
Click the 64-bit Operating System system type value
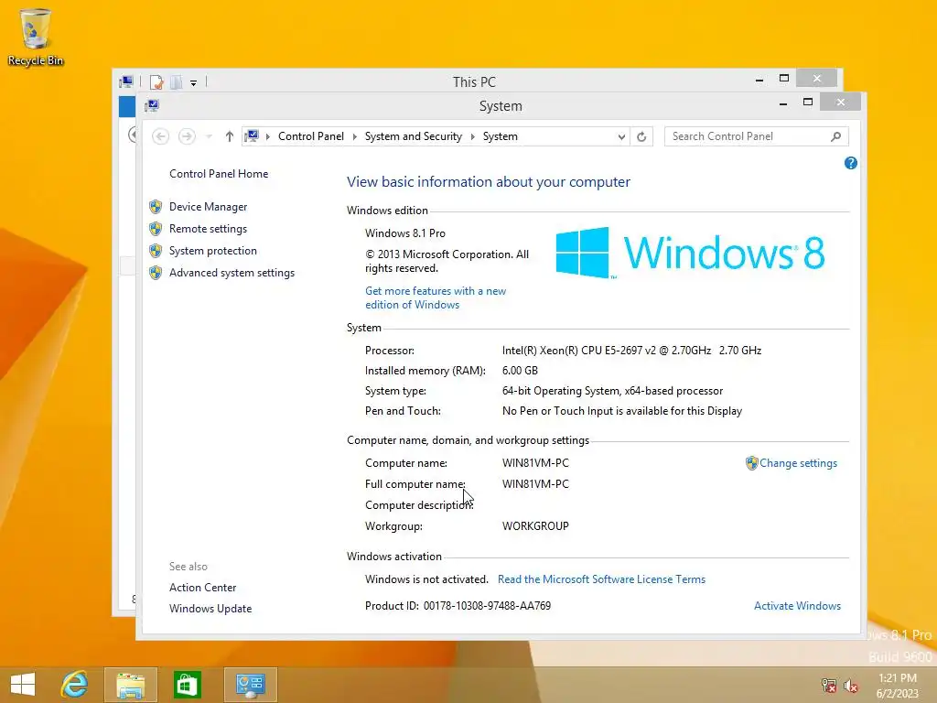coord(612,391)
